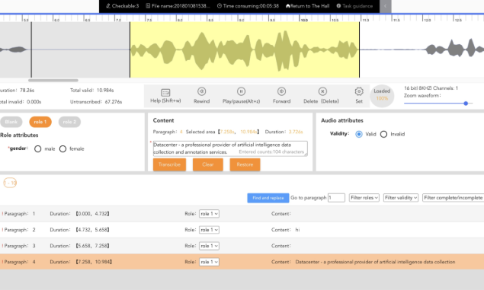This screenshot has width=484, height=290.
Task: Collapse the top toolbar arrow
Action: (x=385, y=6)
